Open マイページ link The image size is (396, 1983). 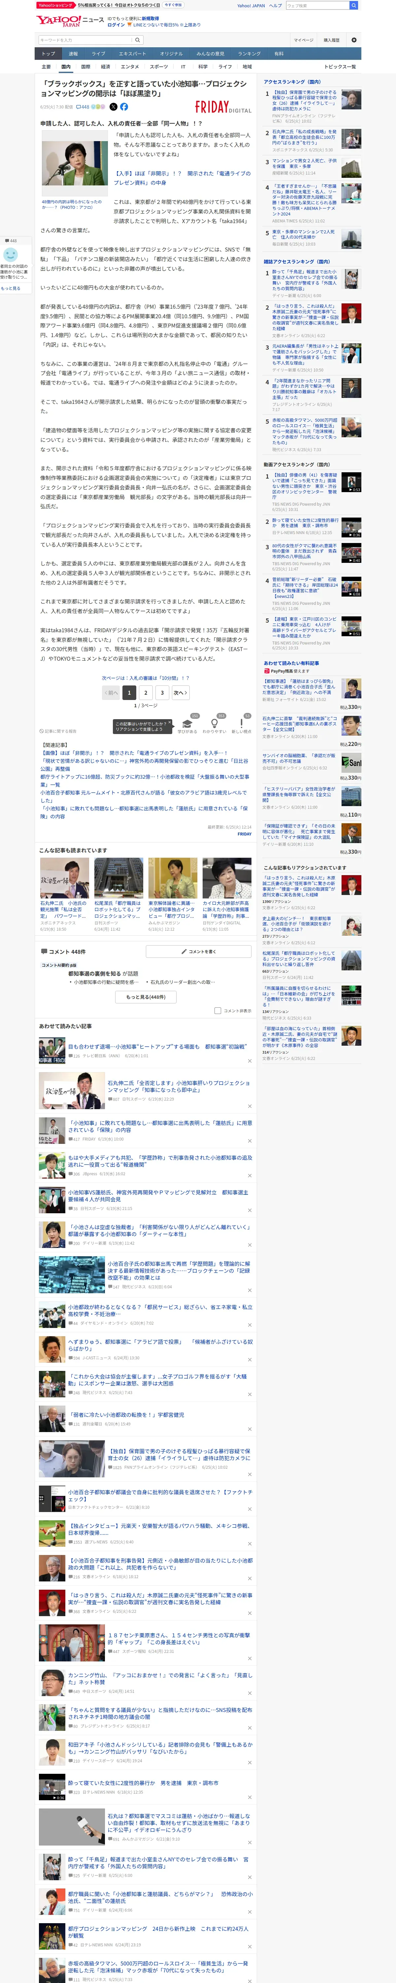click(x=303, y=40)
